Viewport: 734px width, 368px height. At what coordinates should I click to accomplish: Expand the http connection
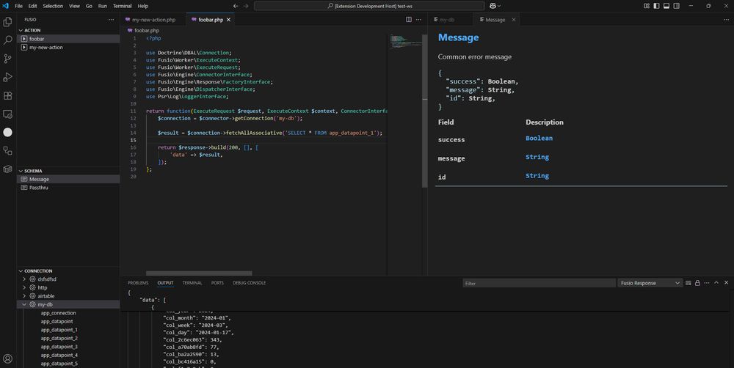click(24, 287)
